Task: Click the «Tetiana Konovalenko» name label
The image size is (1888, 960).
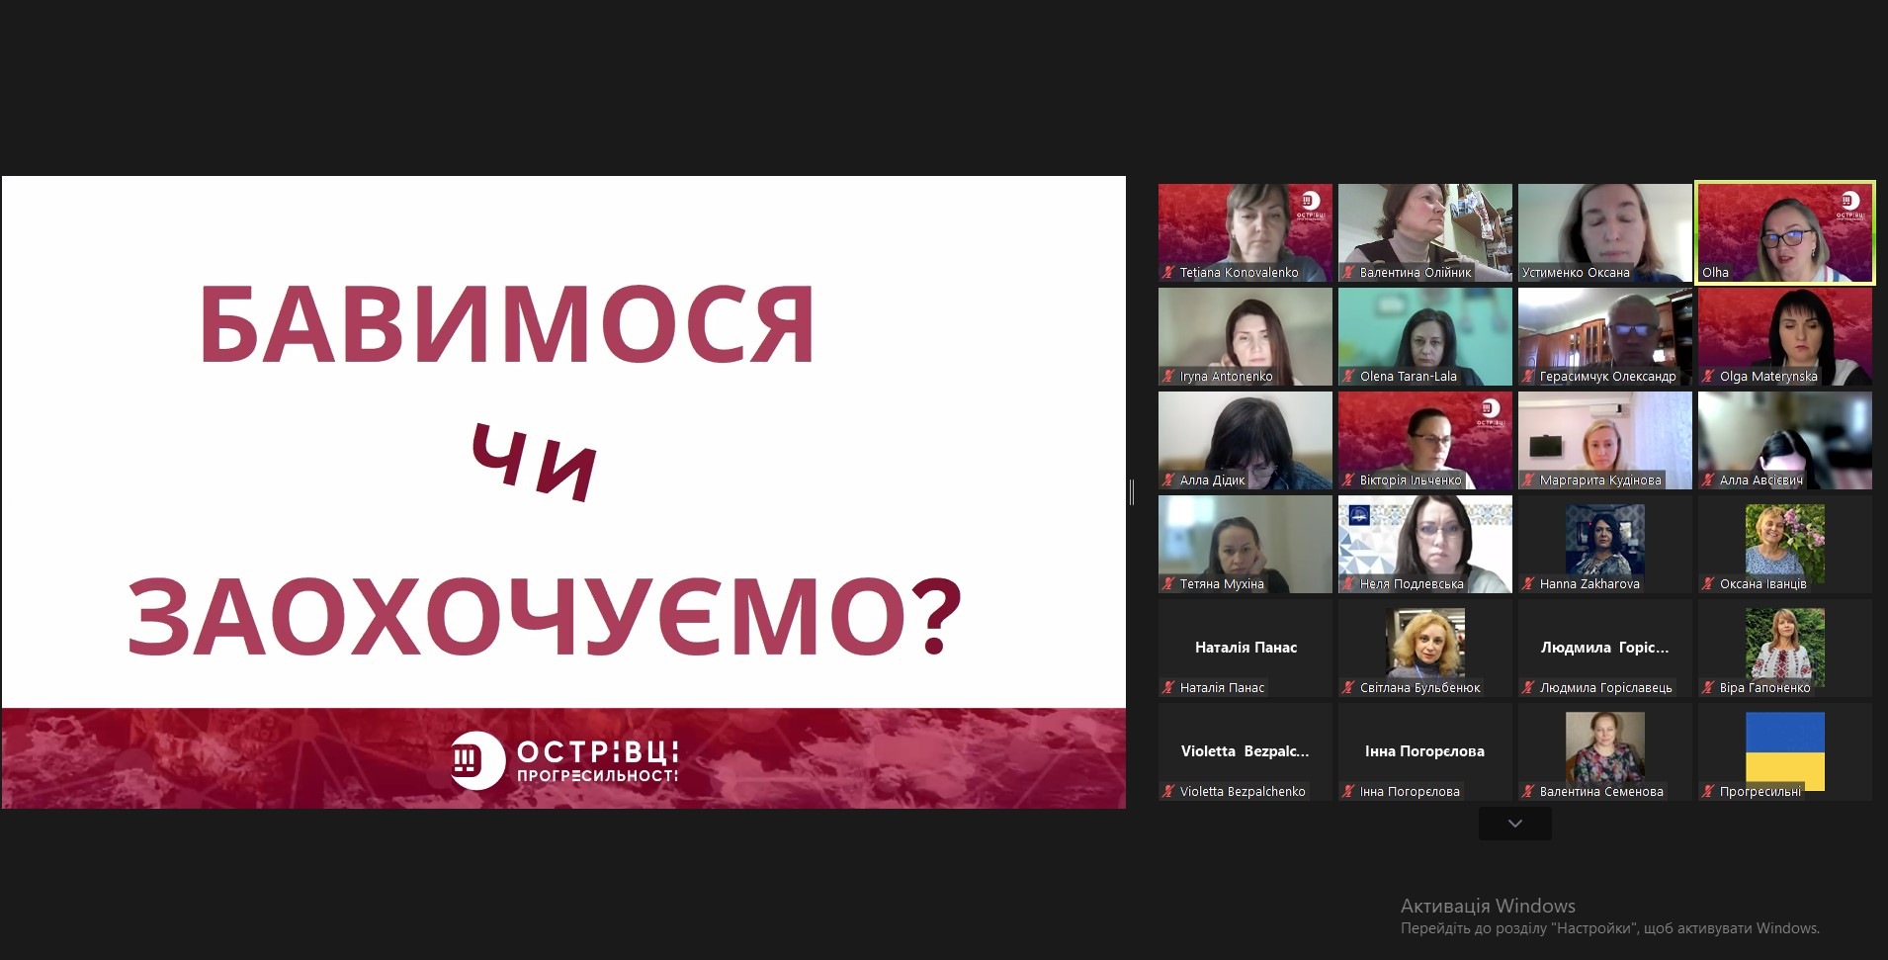Action: (1239, 272)
